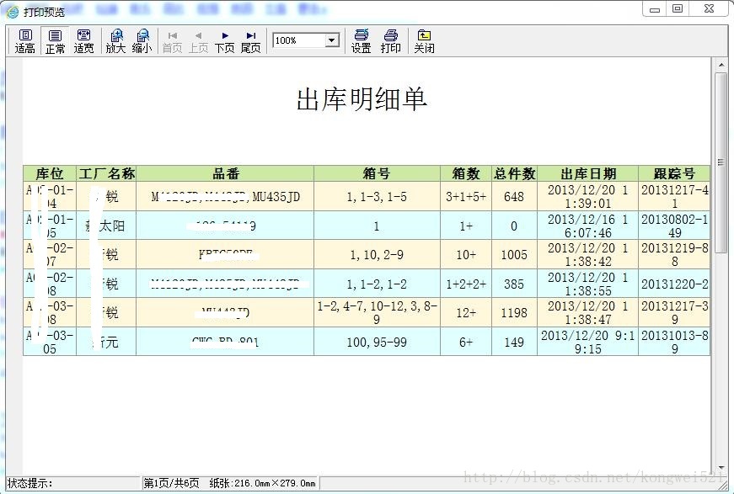
Task: Zoom in with the 放大 button
Action: click(x=115, y=40)
